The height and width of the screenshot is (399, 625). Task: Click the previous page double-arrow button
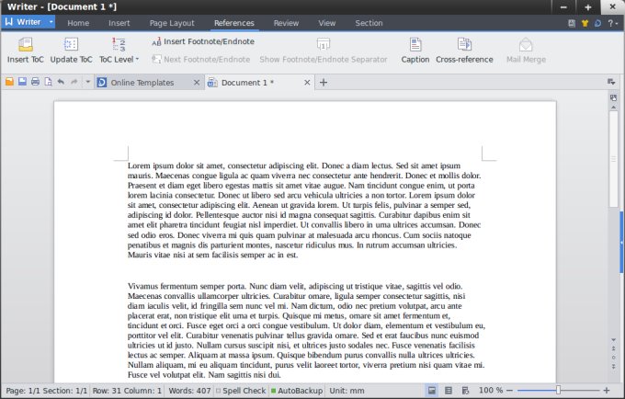(x=613, y=348)
